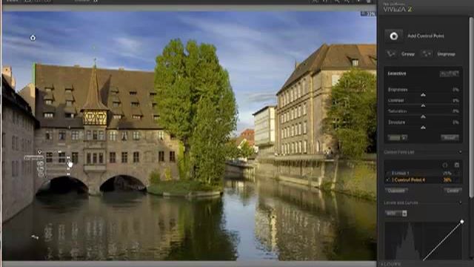
Task: Click the Brightness slider handle
Action: point(423,95)
